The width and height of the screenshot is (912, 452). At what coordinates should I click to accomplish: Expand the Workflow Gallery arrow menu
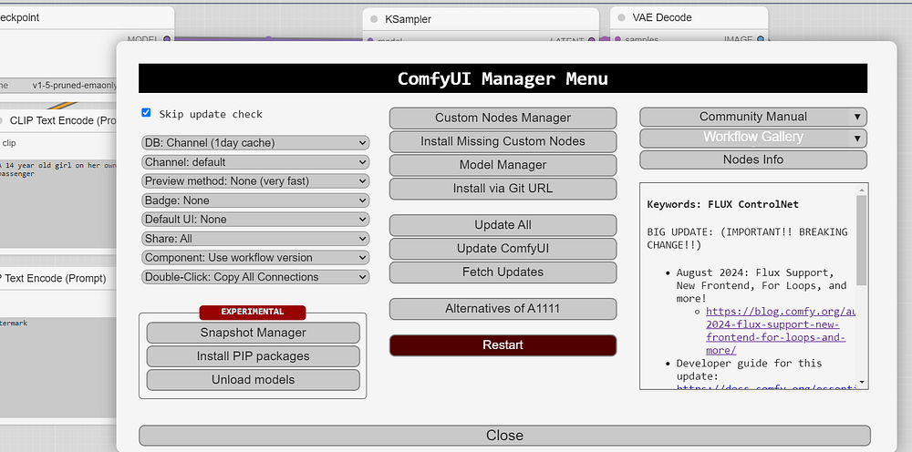click(x=857, y=139)
